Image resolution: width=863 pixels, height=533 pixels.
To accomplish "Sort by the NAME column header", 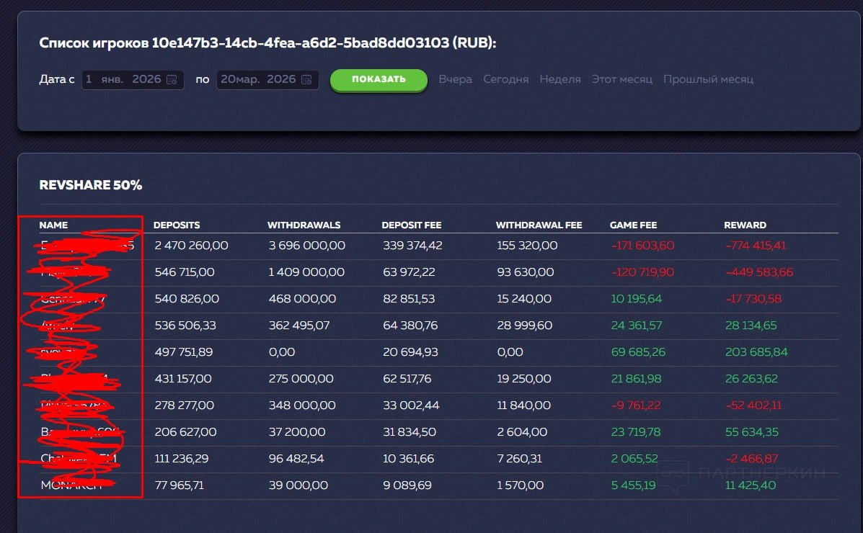I will [x=53, y=225].
